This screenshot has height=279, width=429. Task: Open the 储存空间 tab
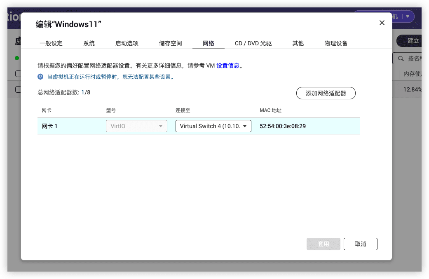tap(170, 43)
